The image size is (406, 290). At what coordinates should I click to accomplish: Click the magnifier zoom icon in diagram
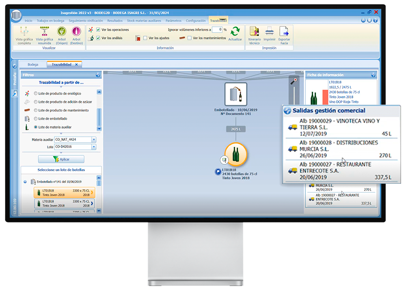[294, 81]
